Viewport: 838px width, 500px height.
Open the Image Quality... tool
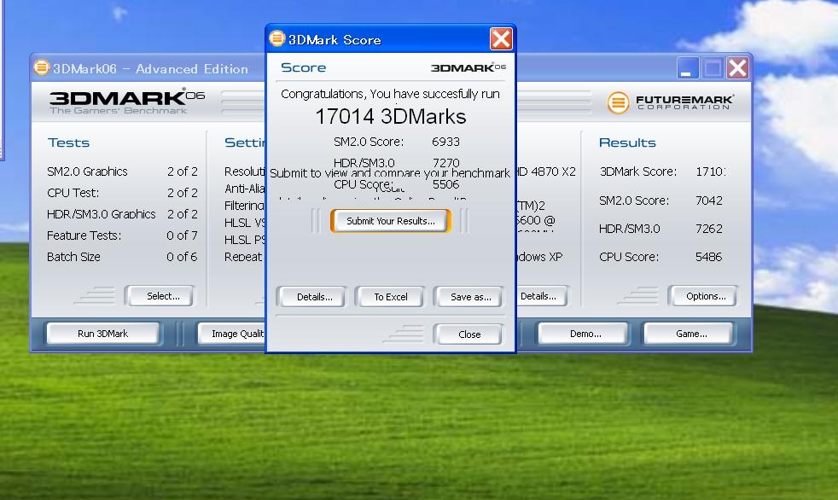point(232,334)
